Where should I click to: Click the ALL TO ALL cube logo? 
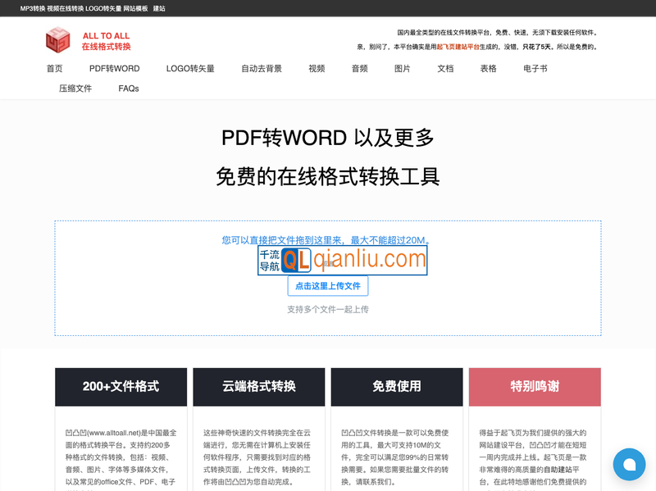[x=58, y=40]
